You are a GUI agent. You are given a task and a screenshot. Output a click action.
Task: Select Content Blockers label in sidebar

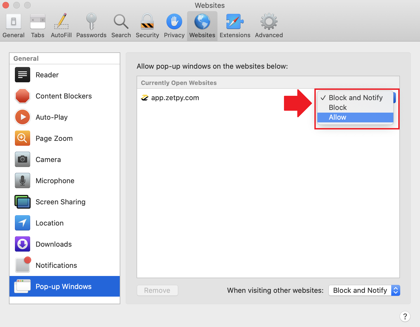click(64, 96)
